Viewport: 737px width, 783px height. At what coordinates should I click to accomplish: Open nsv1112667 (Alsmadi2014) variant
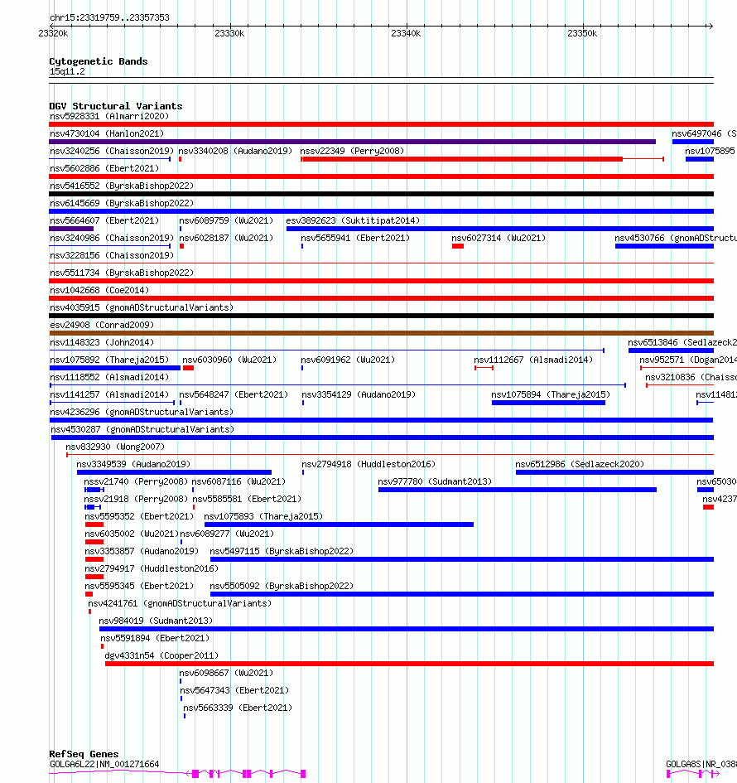point(533,360)
